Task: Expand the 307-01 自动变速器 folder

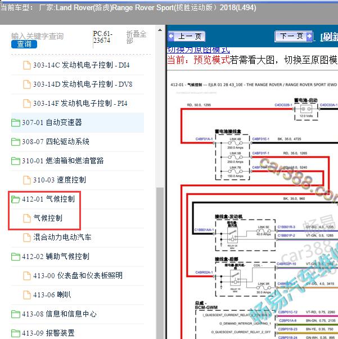Action: coord(52,123)
